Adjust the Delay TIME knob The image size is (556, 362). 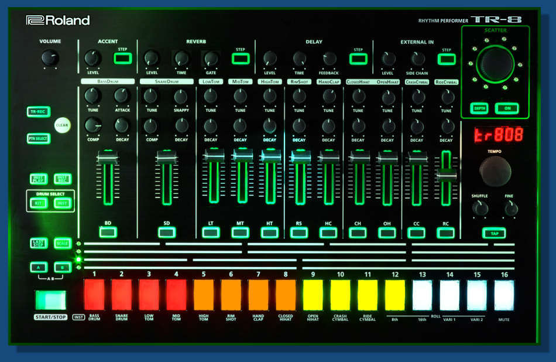(x=299, y=59)
